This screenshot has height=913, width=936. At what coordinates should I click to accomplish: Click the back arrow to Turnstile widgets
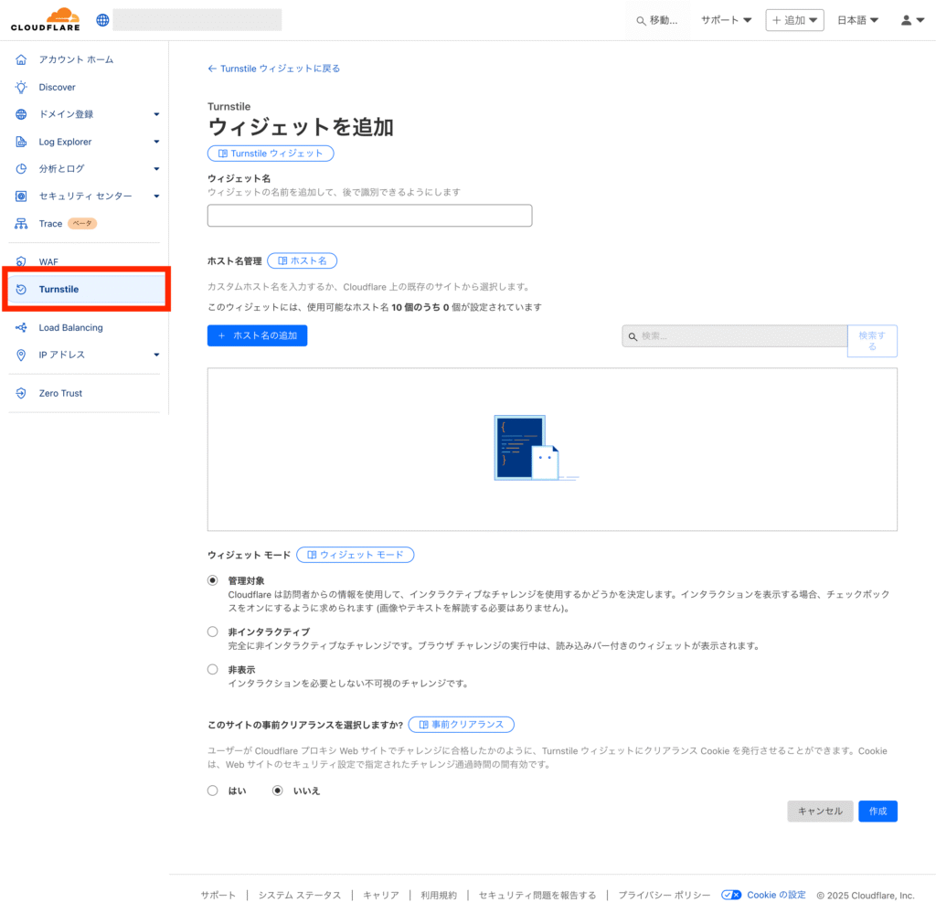click(x=212, y=69)
